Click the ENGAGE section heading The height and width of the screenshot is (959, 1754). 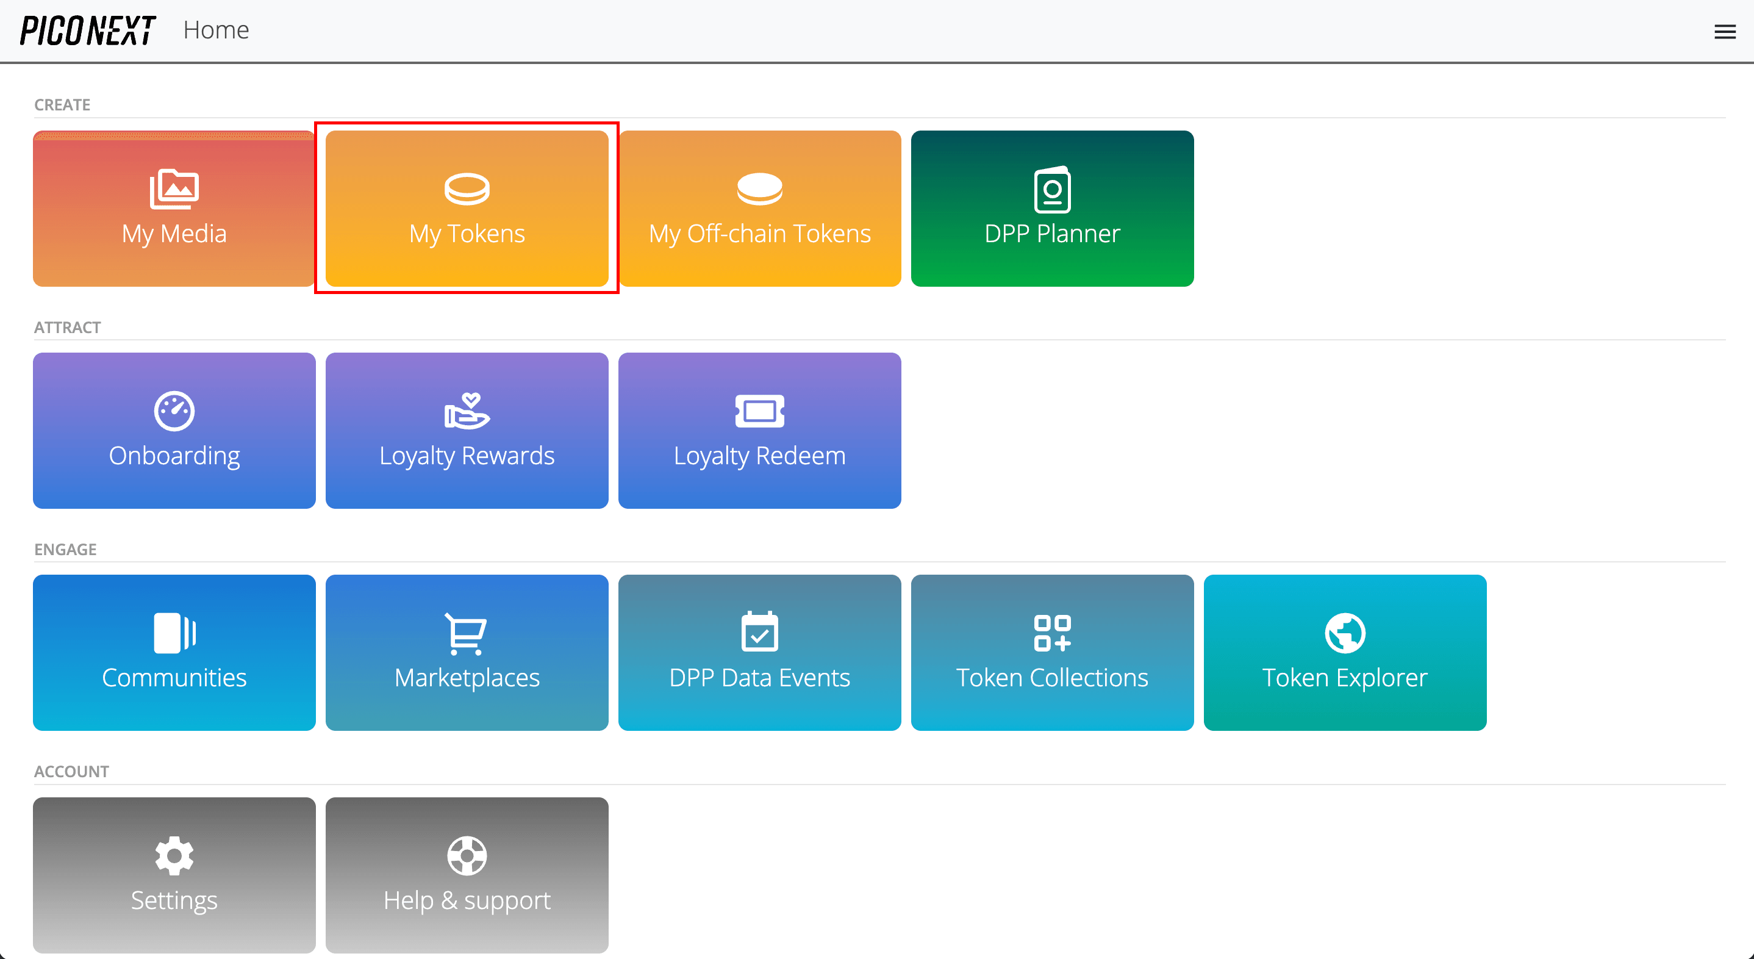[x=65, y=549]
